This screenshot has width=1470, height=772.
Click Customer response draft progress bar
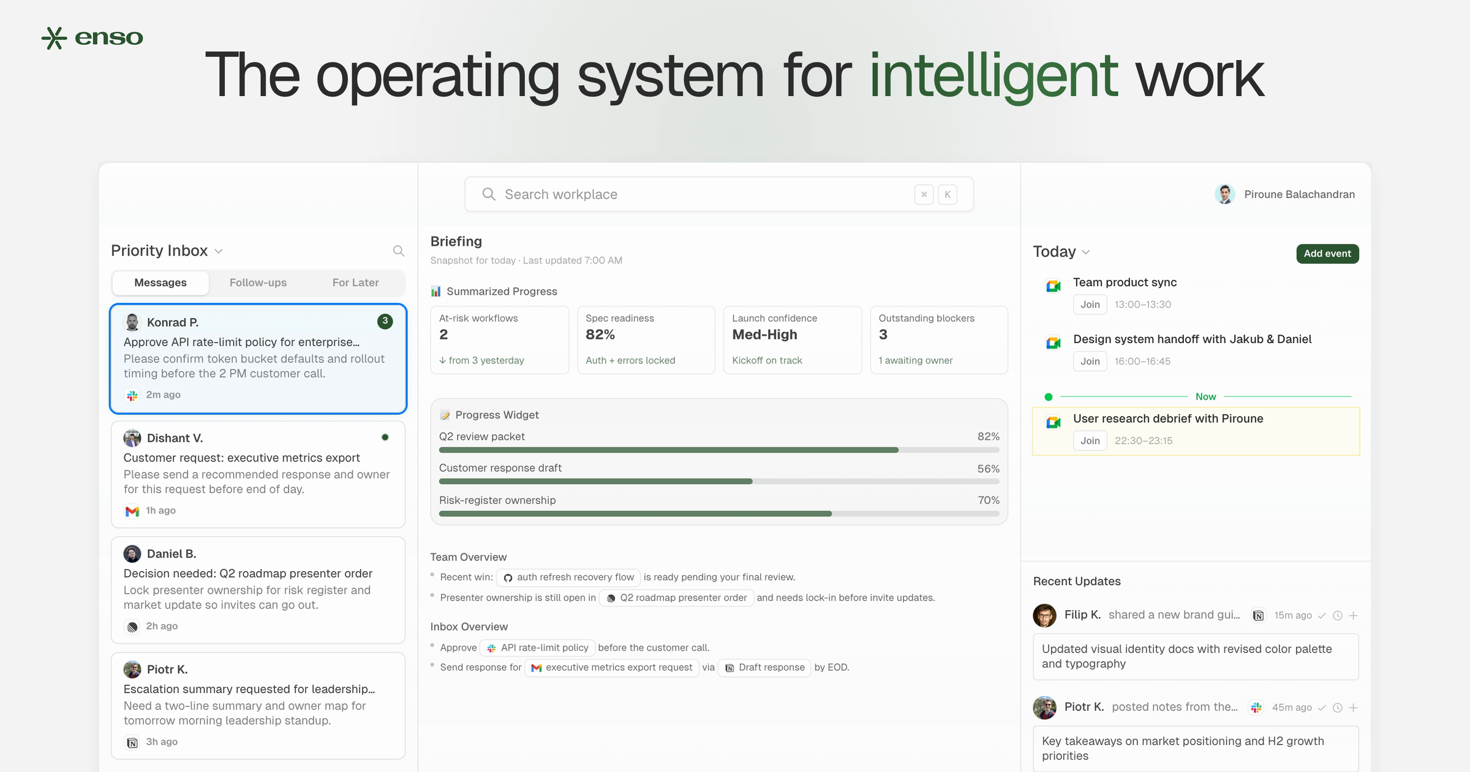click(x=719, y=482)
